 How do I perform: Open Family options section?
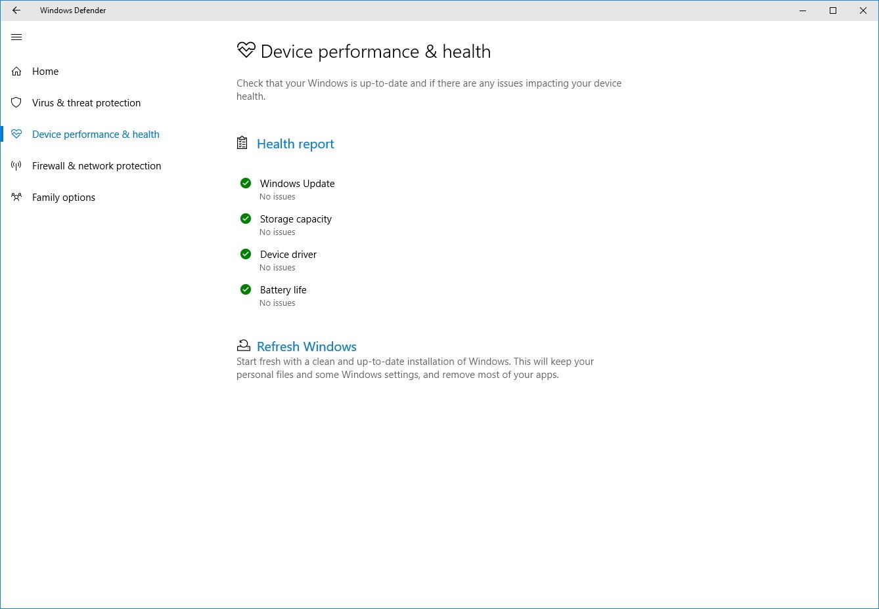64,197
